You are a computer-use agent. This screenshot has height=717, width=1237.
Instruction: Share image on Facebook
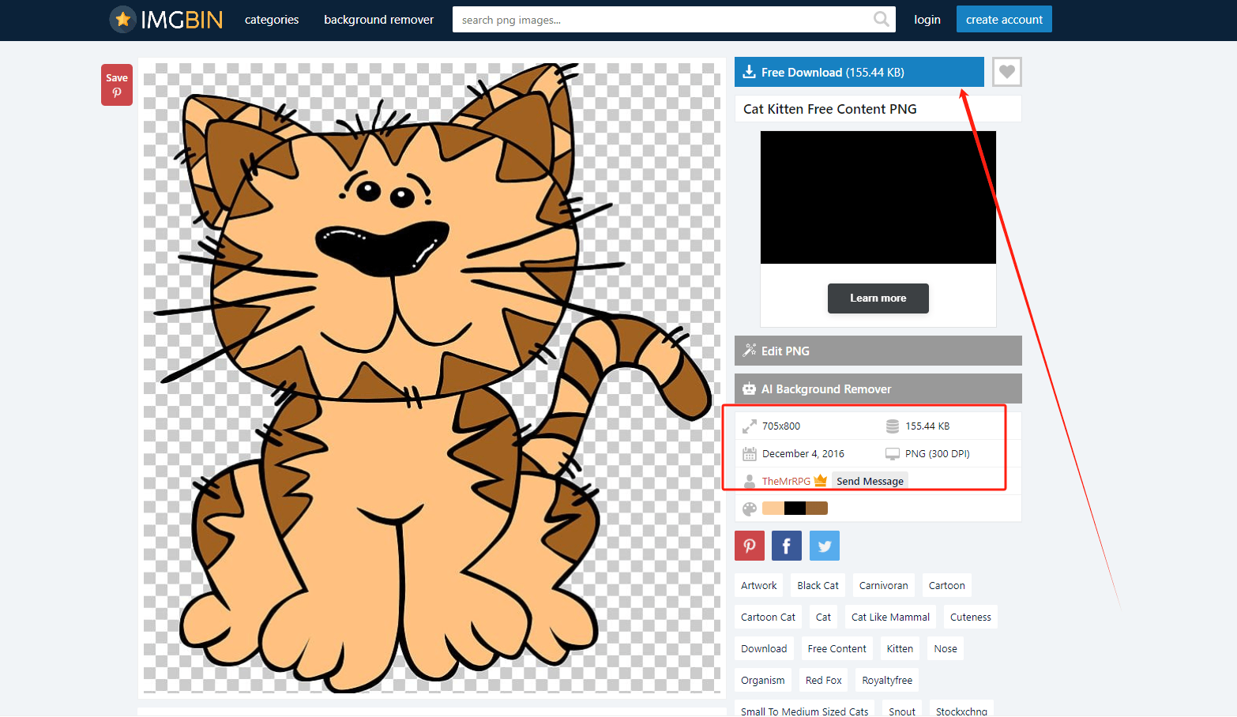pos(786,546)
